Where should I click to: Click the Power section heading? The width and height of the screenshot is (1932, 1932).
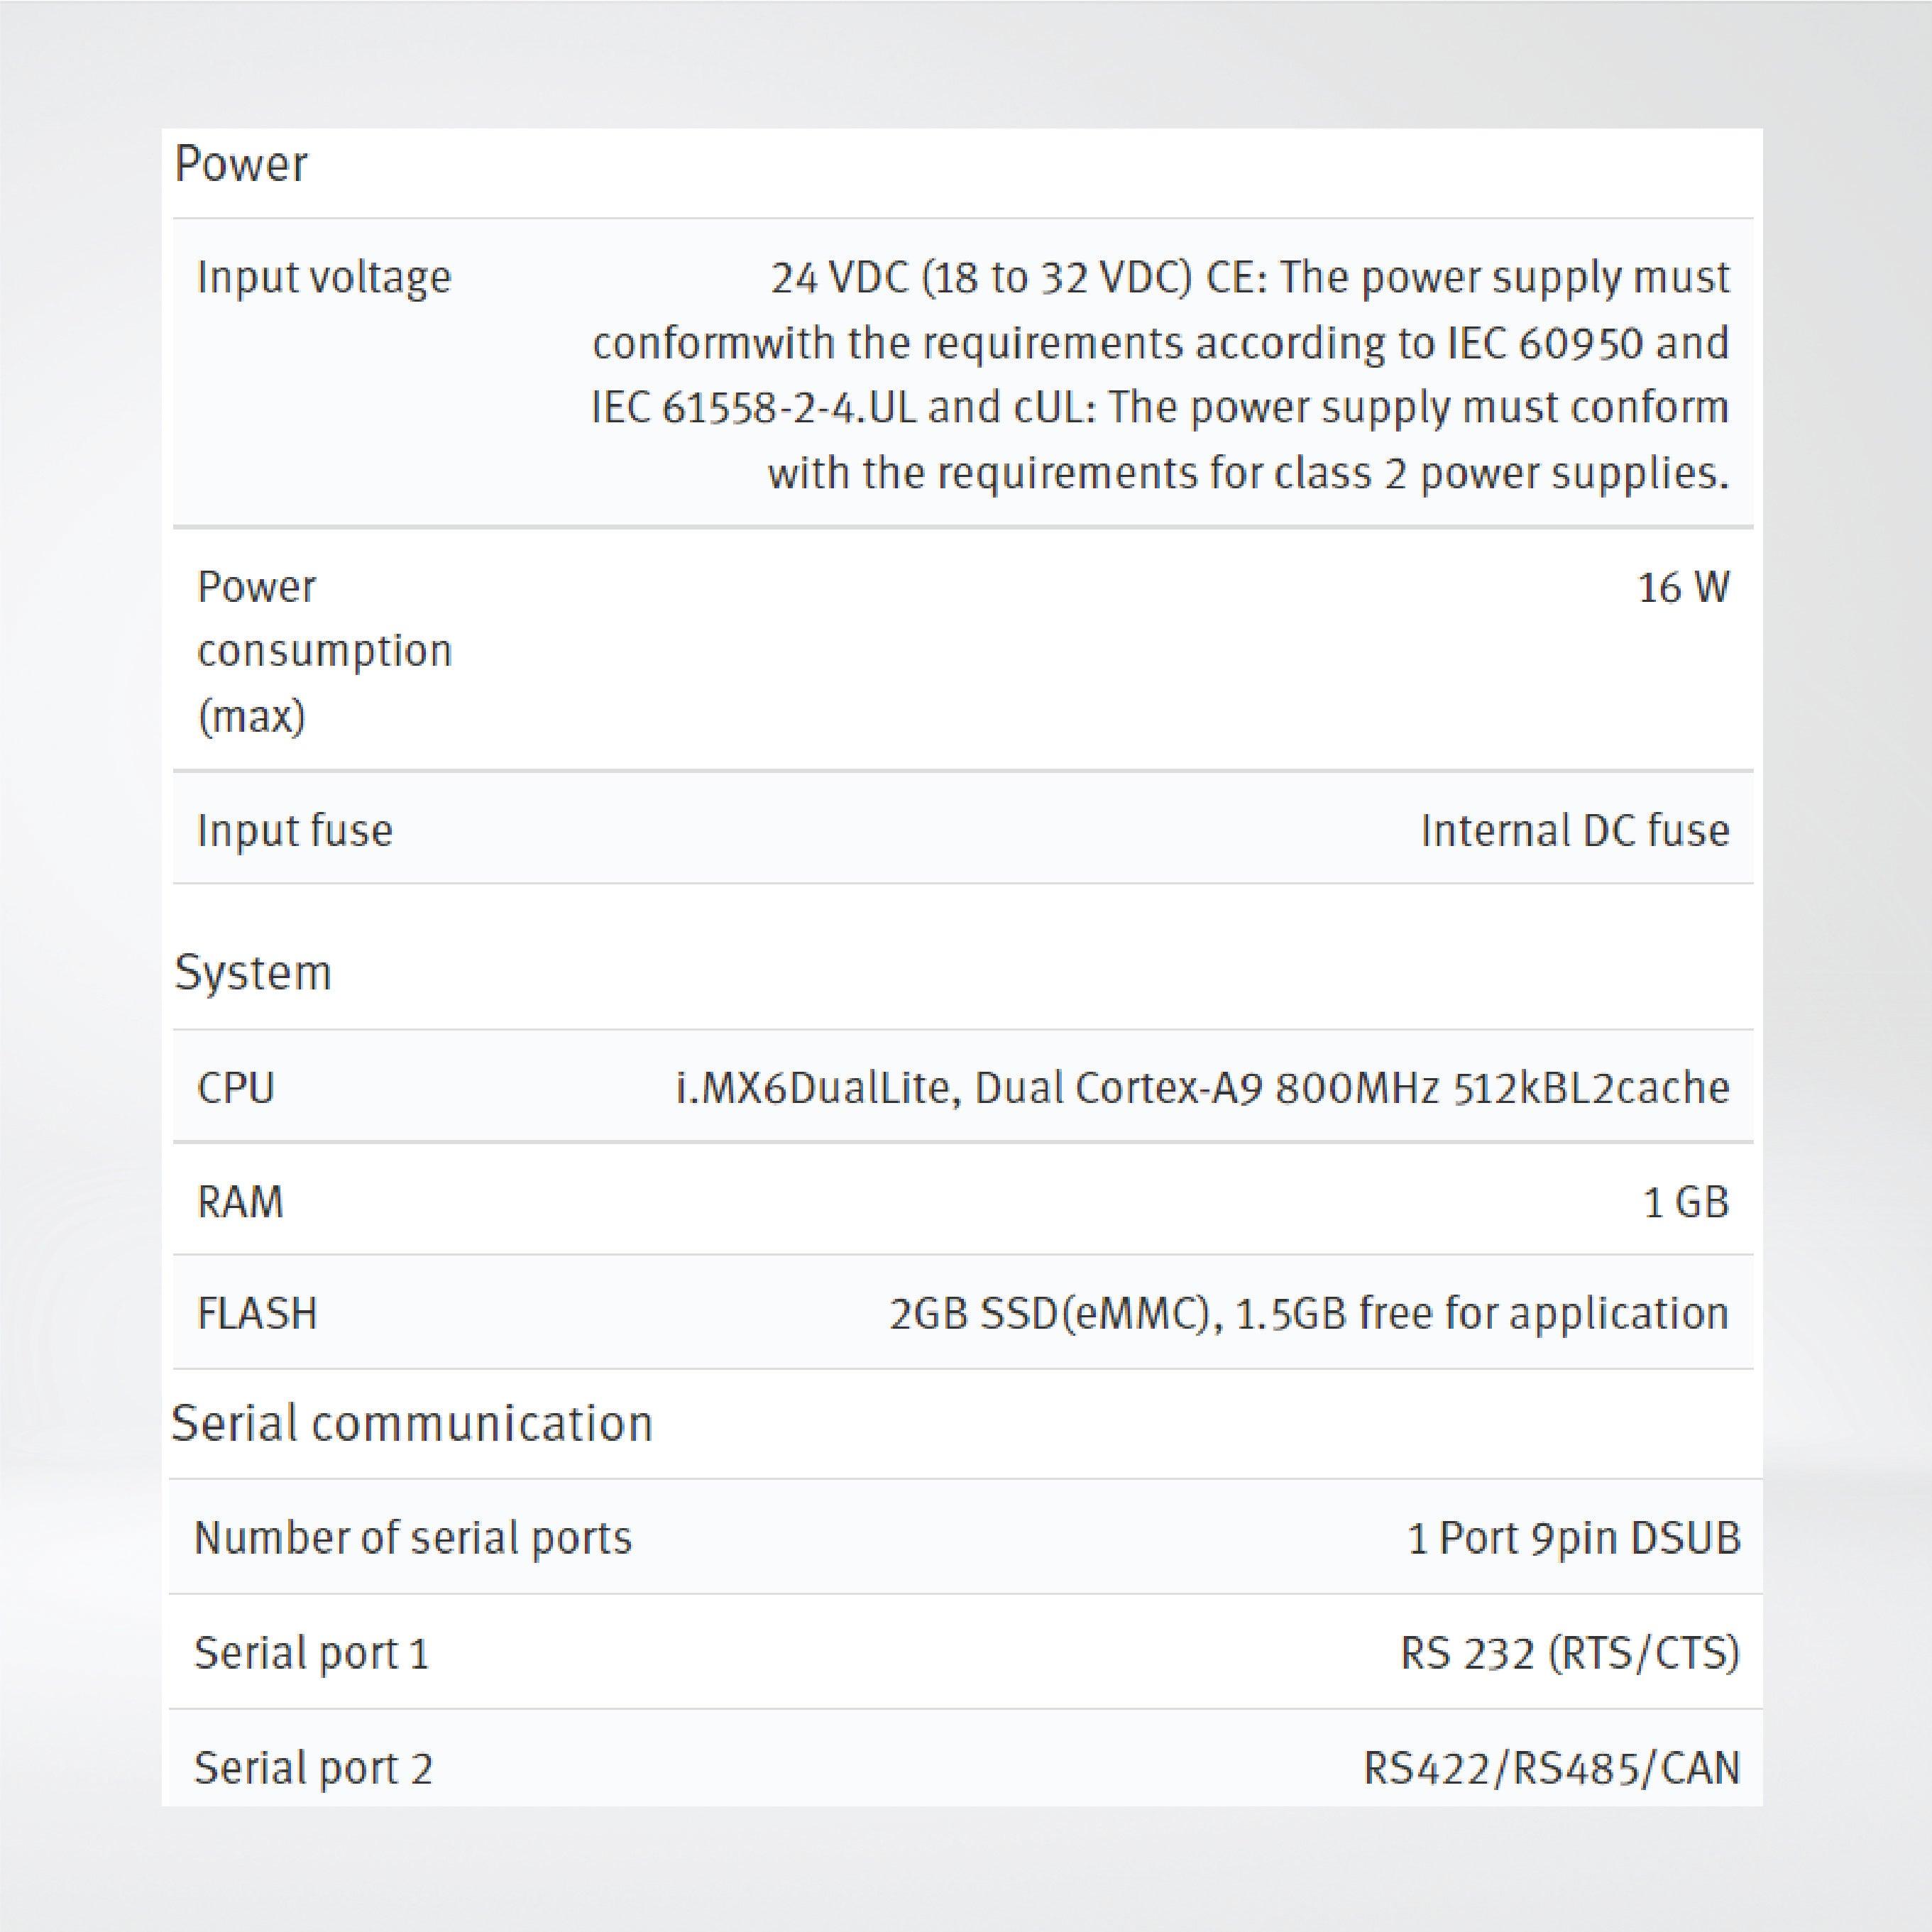tap(241, 164)
